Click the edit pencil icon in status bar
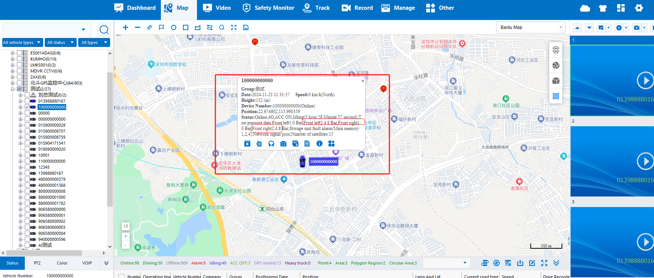654x278 pixels. (x=532, y=263)
